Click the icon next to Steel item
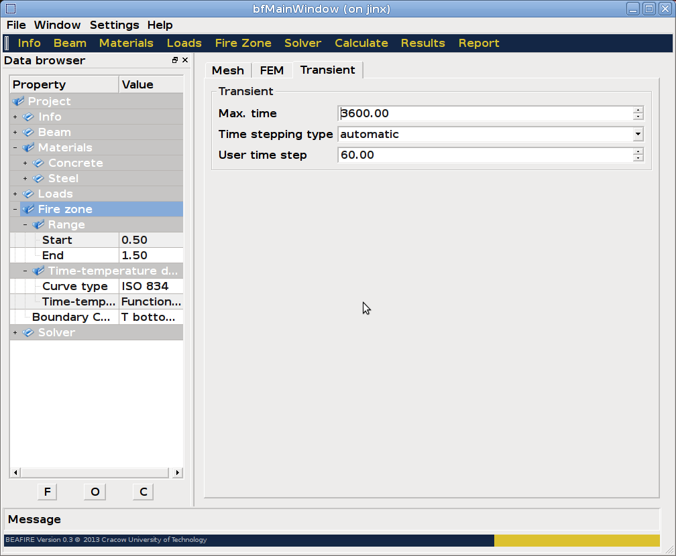The width and height of the screenshot is (676, 556). [x=38, y=178]
